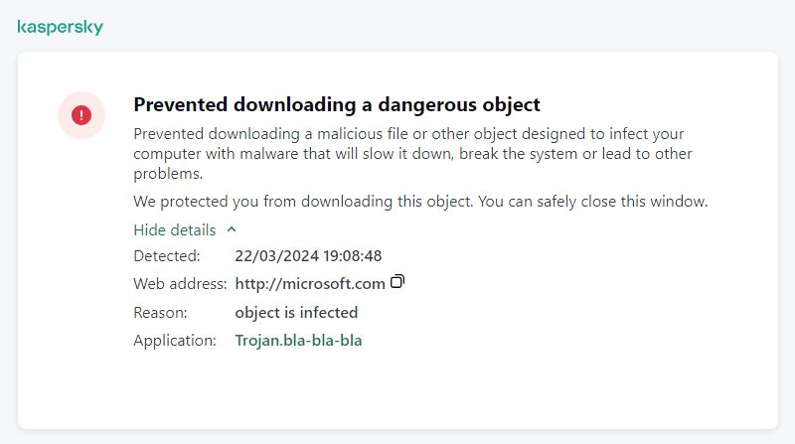Click the Hide details link
This screenshot has width=795, height=444.
tap(175, 229)
